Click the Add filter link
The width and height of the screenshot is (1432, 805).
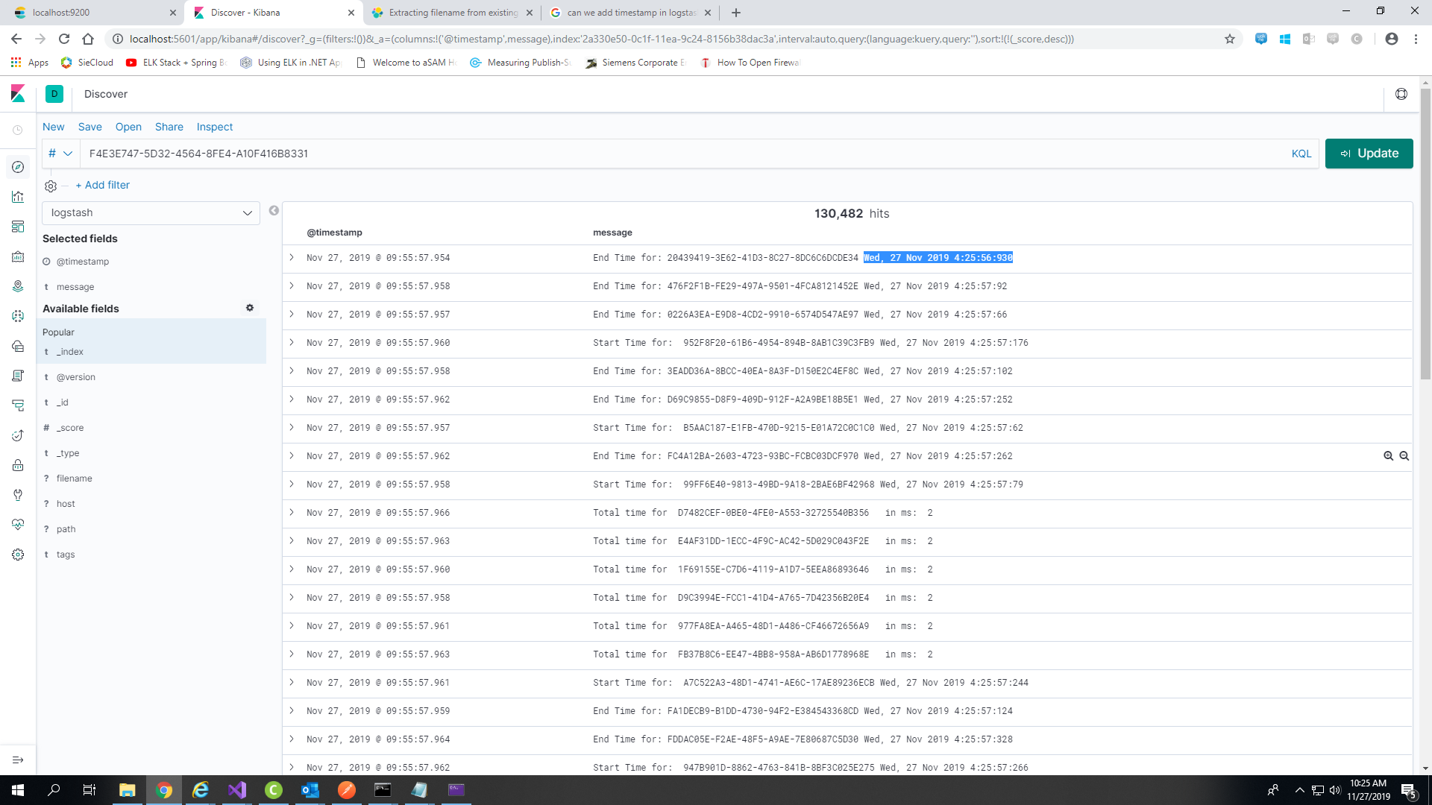point(102,185)
